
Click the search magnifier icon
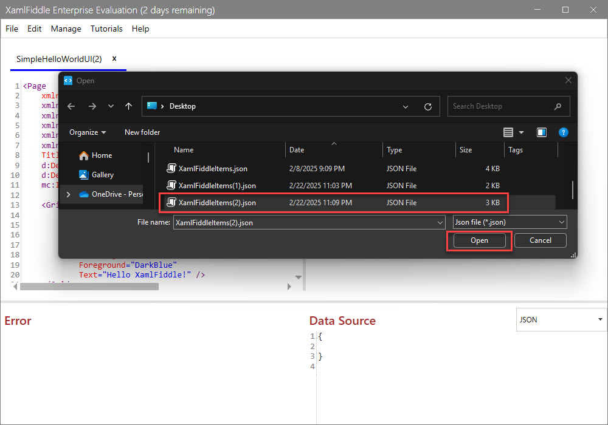[x=558, y=106]
